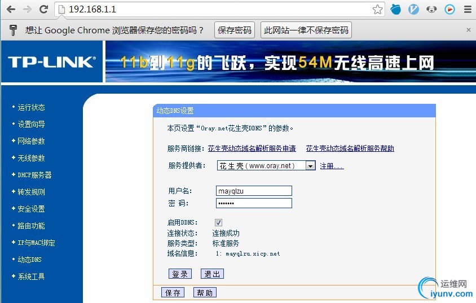Dismiss the save password bar

click(469, 30)
